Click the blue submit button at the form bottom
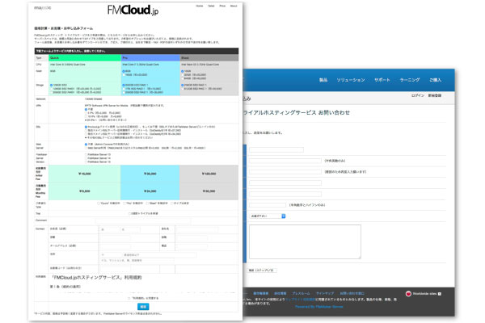485x323 pixels. click(143, 307)
